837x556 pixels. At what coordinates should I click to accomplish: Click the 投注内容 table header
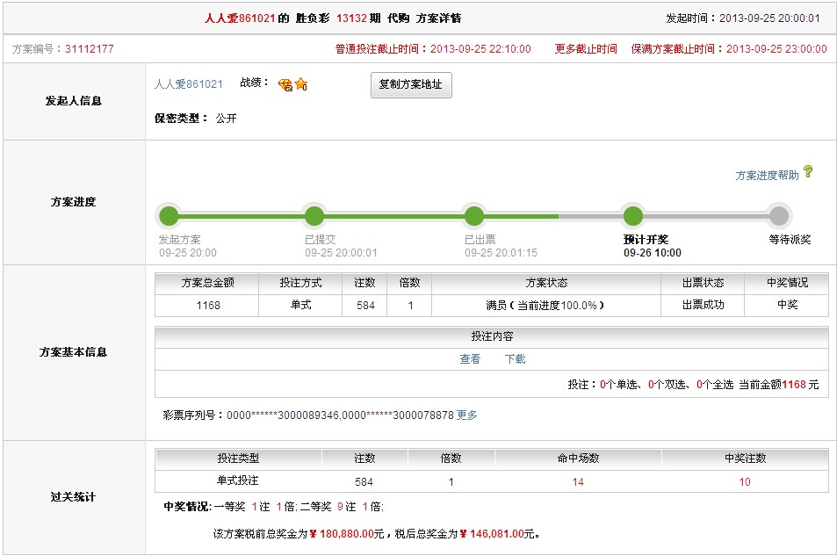click(x=492, y=336)
